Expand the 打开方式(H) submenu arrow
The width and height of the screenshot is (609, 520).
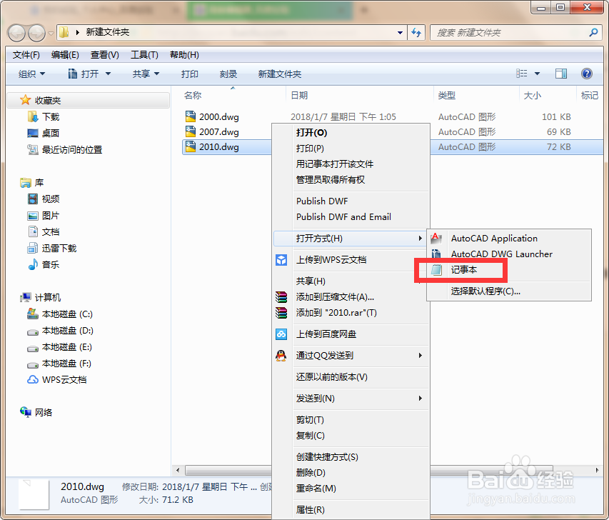421,238
